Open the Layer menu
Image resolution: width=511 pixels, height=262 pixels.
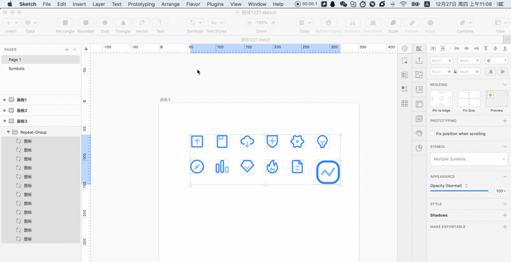(99, 4)
